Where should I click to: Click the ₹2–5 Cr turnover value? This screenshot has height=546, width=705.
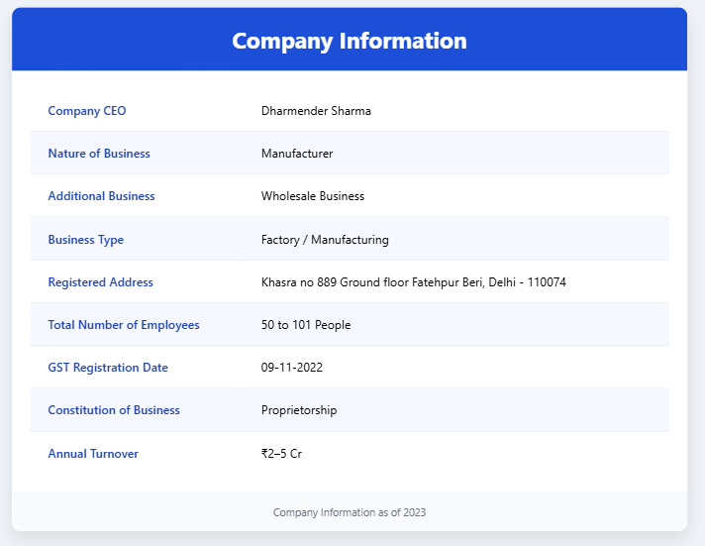point(282,454)
